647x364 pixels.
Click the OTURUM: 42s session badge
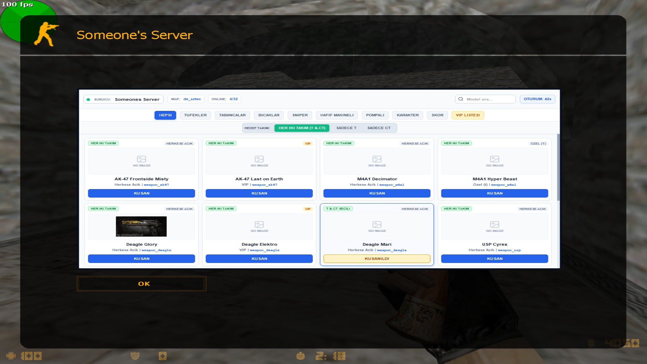[537, 99]
